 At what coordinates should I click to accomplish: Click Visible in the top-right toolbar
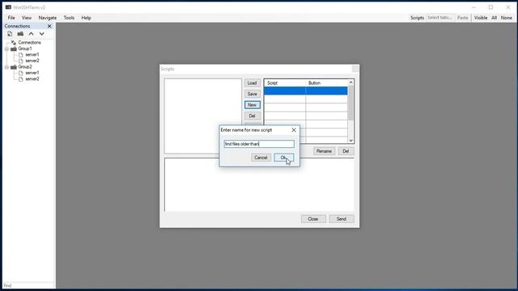click(480, 18)
